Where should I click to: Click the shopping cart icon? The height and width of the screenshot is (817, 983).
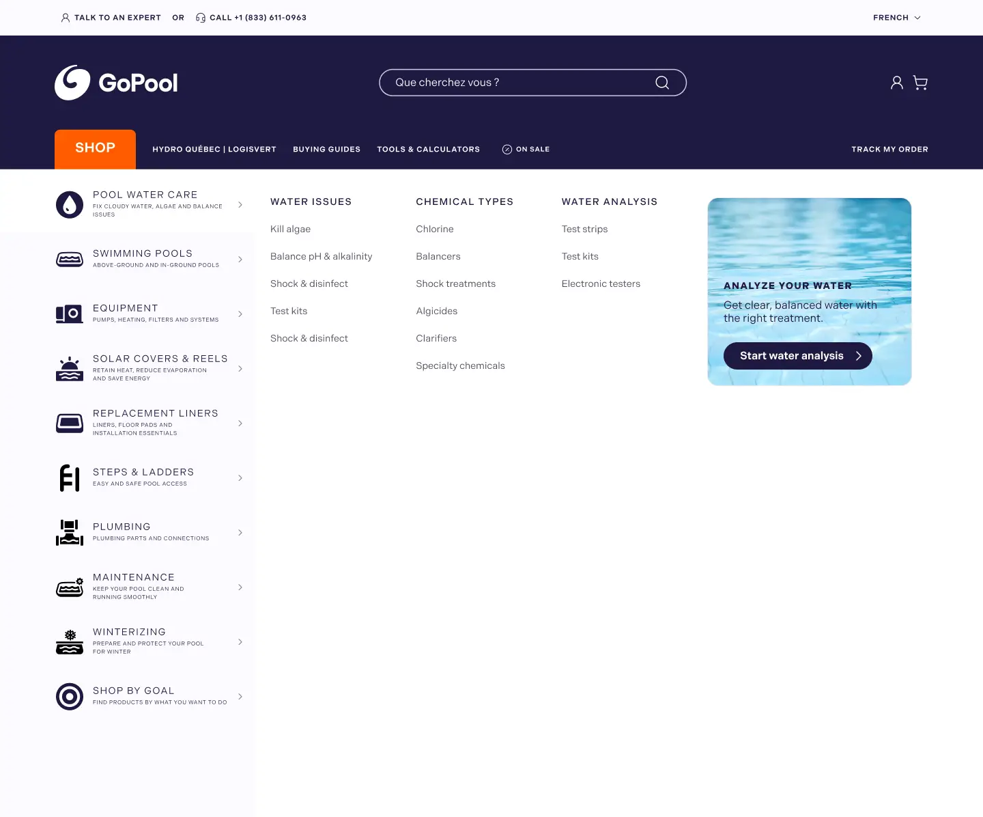click(920, 83)
